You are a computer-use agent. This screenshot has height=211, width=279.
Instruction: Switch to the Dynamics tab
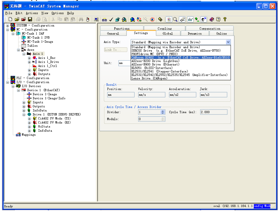[x=195, y=34]
